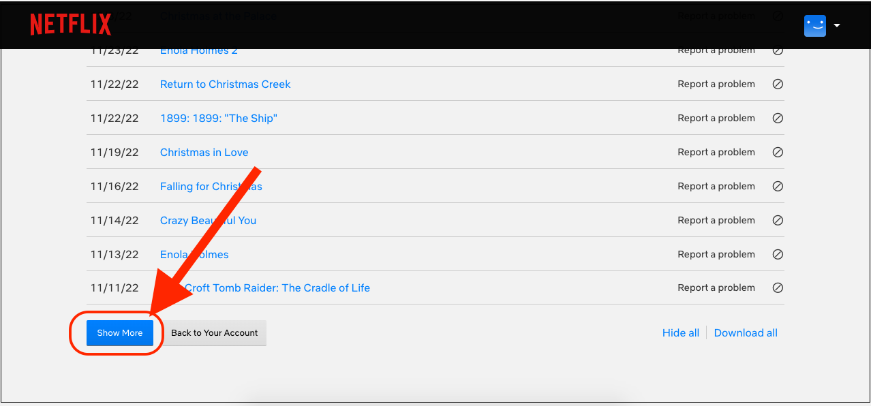The image size is (871, 406).
Task: Open Tomb Raider: The Cradle of Life link
Action: click(265, 288)
